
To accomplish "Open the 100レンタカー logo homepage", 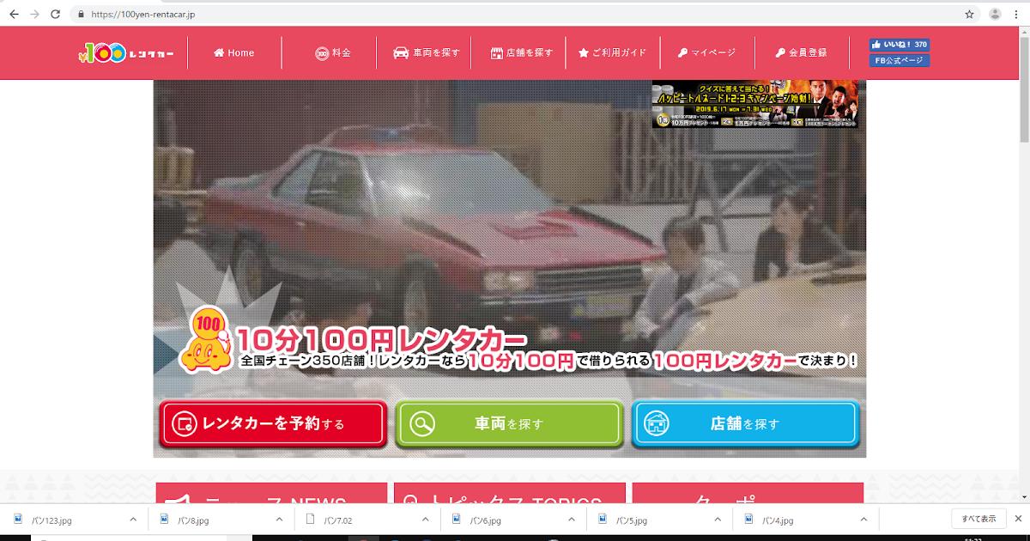I will (x=126, y=52).
